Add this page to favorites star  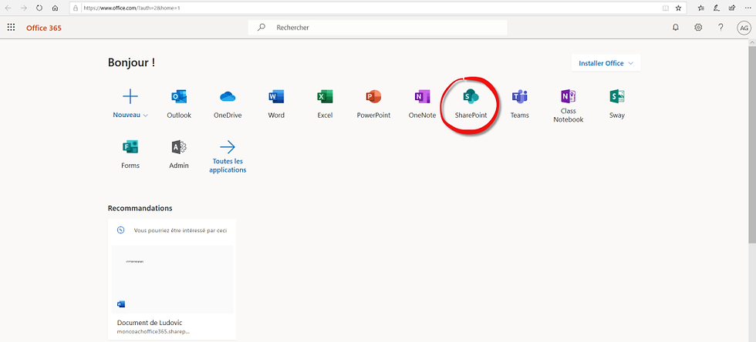[678, 8]
